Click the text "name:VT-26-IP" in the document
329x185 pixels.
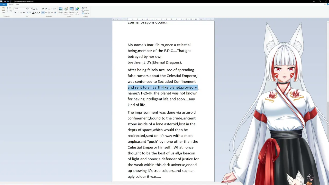(x=140, y=93)
